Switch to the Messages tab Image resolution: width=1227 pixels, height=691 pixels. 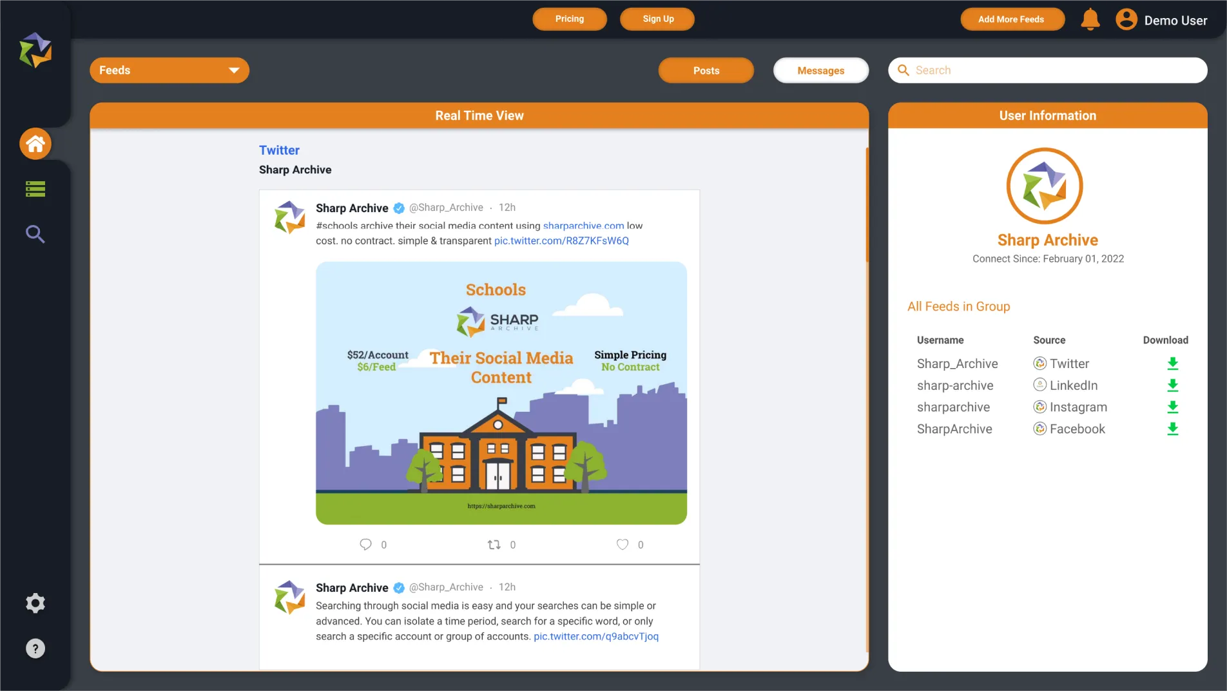click(x=821, y=70)
